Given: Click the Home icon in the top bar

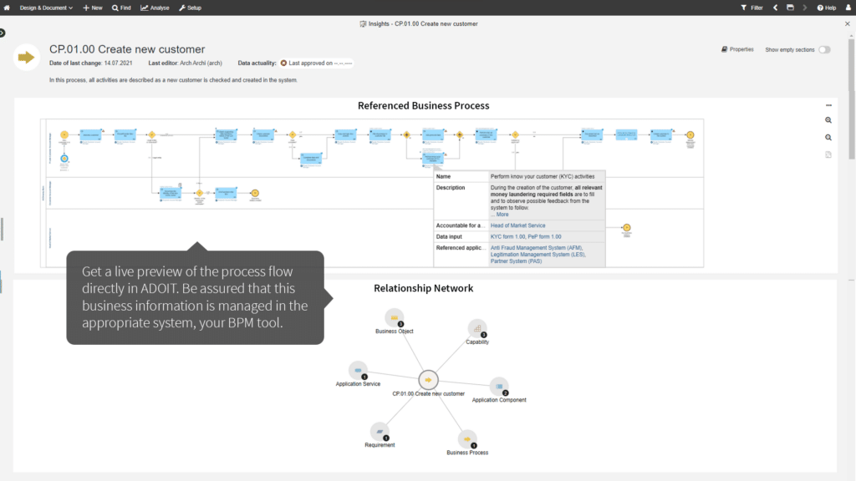Looking at the screenshot, I should tap(7, 8).
